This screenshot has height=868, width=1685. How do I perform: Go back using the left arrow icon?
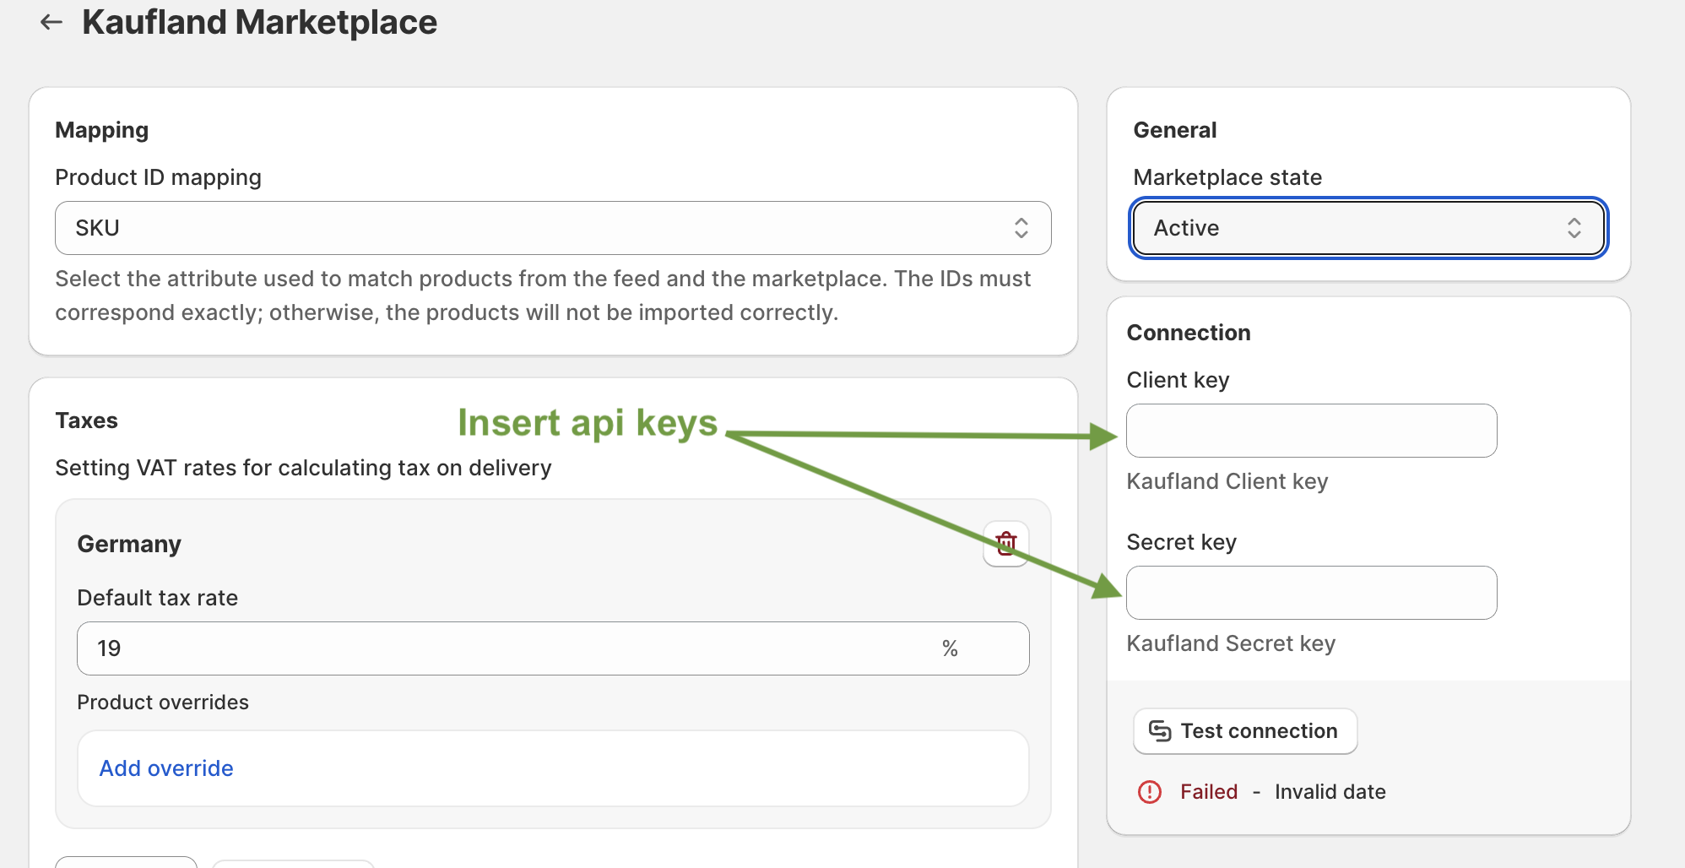coord(51,22)
